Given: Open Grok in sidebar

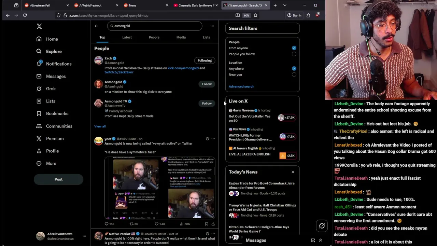Looking at the screenshot, I should pos(46,88).
